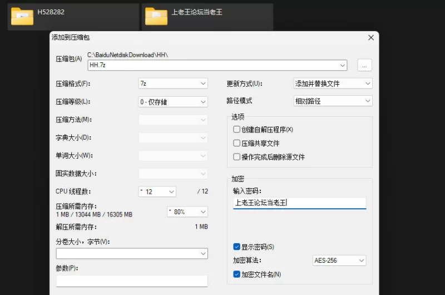
Task: Click the '1 MB / 13044 MB / 16305 MB' text
Action: tap(94, 215)
